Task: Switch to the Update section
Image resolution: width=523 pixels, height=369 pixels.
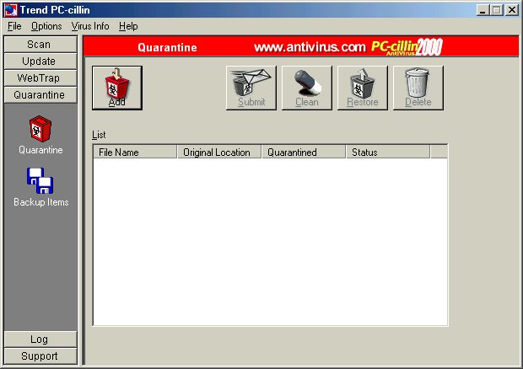Action: point(40,61)
